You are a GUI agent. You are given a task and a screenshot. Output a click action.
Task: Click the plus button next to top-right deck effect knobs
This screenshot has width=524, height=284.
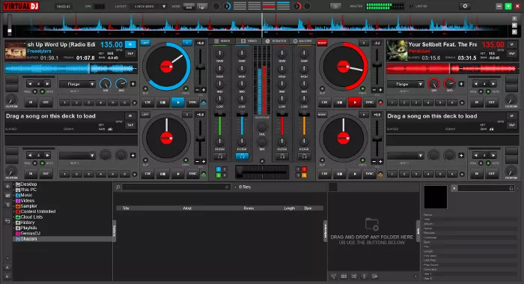pyautogui.click(x=461, y=84)
